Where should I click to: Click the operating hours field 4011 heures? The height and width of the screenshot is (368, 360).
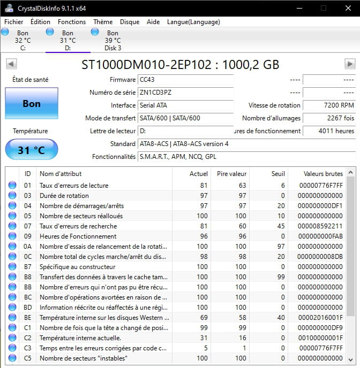pyautogui.click(x=329, y=131)
